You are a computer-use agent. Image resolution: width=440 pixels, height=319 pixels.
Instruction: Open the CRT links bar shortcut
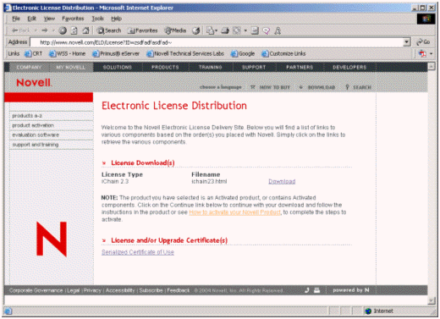pyautogui.click(x=33, y=53)
